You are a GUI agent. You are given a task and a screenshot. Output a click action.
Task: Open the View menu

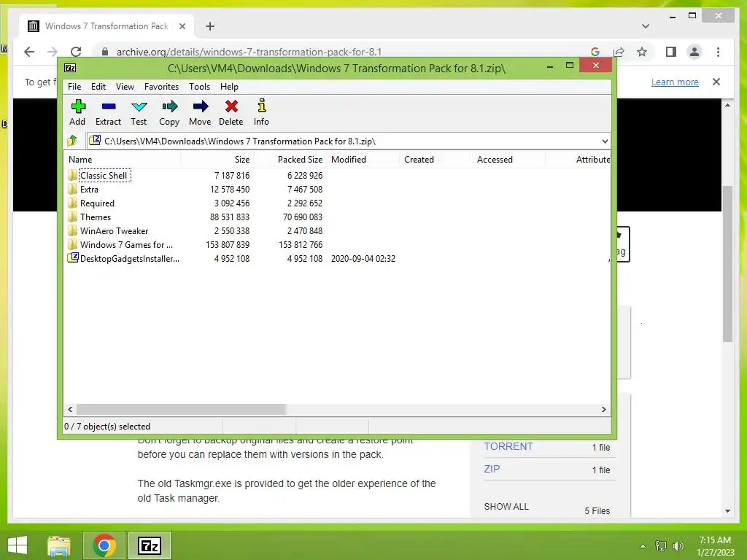[x=125, y=87]
